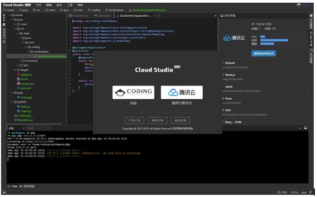This screenshot has height=197, width=317.
Task: Click the coding breadcrumb folder
Action: [x=94, y=10]
